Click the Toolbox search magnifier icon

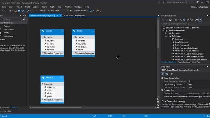(x=24, y=19)
